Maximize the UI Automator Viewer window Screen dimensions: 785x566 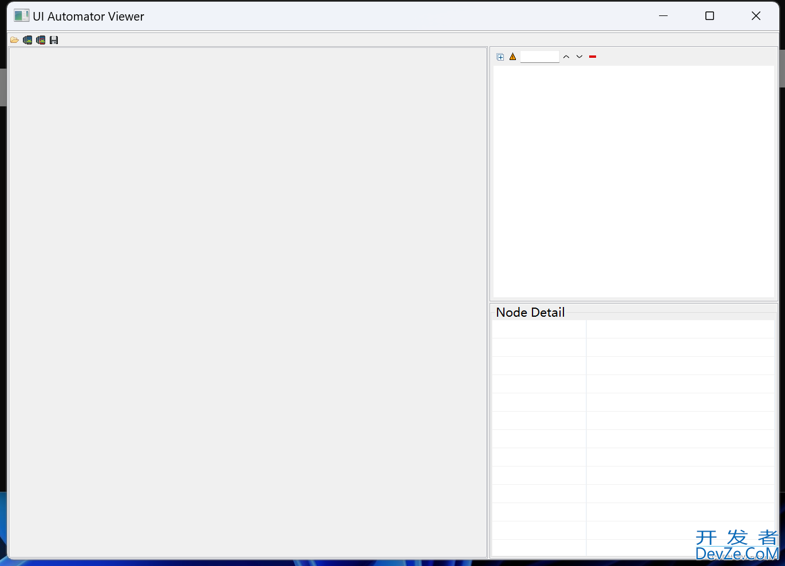pyautogui.click(x=709, y=16)
